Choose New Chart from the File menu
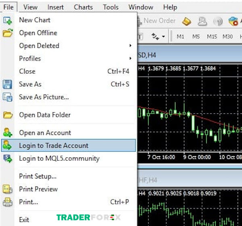 coord(69,20)
